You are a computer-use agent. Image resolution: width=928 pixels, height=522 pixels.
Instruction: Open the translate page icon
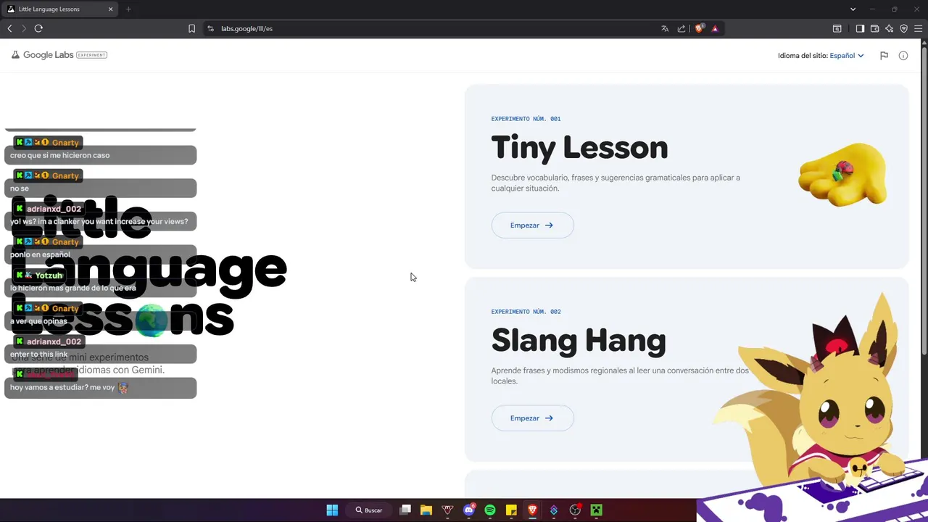click(x=665, y=28)
